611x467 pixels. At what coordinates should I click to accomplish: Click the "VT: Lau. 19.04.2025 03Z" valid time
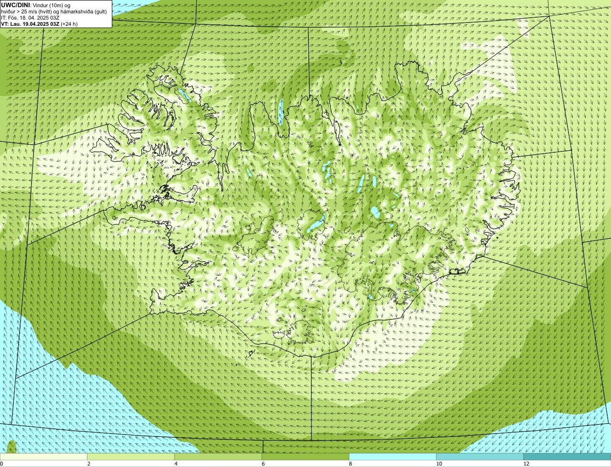pyautogui.click(x=30, y=23)
